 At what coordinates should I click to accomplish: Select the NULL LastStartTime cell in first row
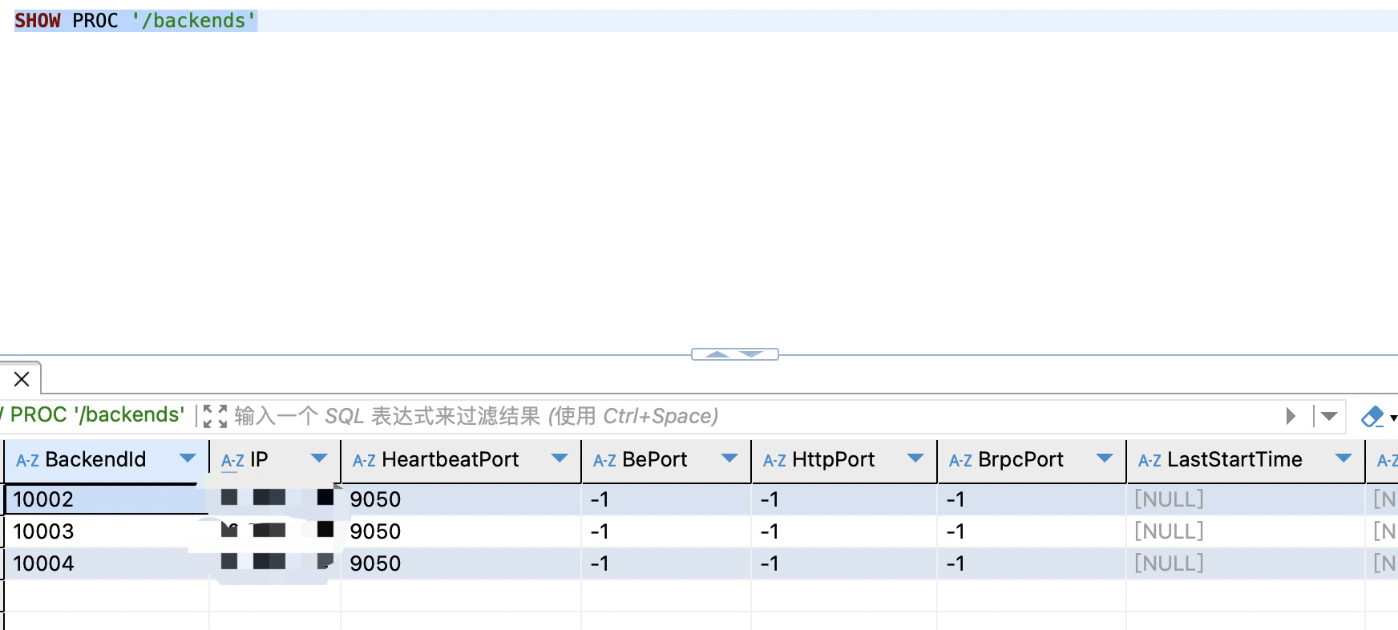point(1245,499)
